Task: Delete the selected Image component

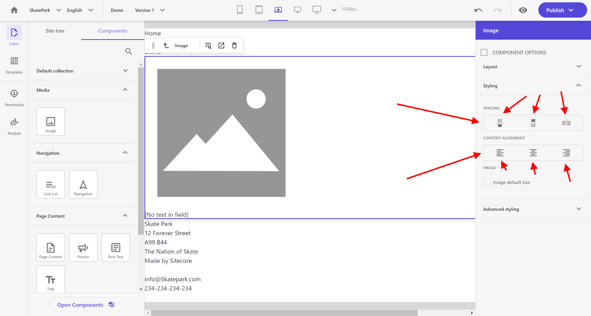Action: 234,45
